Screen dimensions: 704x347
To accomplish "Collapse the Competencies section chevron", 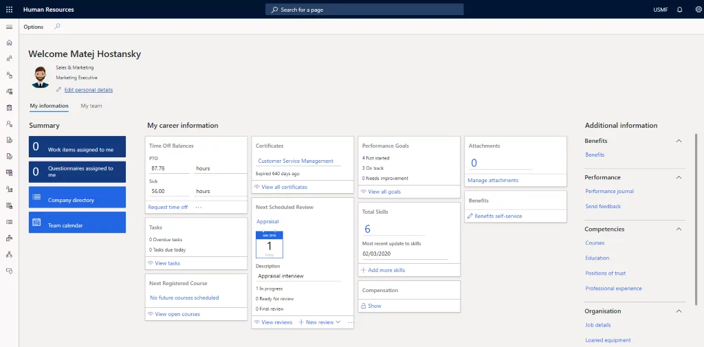I will coord(679,229).
